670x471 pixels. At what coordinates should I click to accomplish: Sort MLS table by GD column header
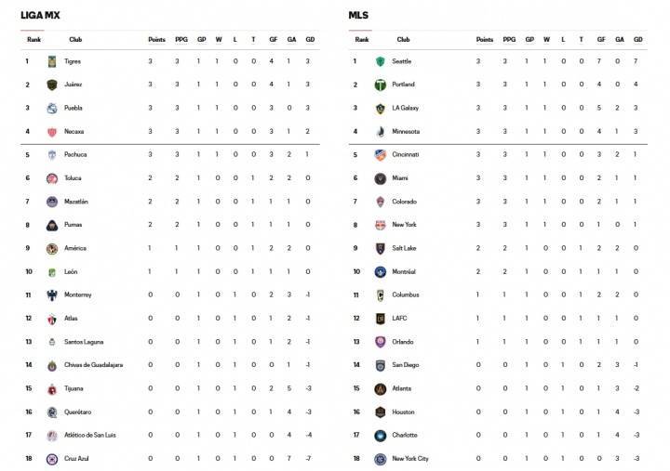(638, 40)
